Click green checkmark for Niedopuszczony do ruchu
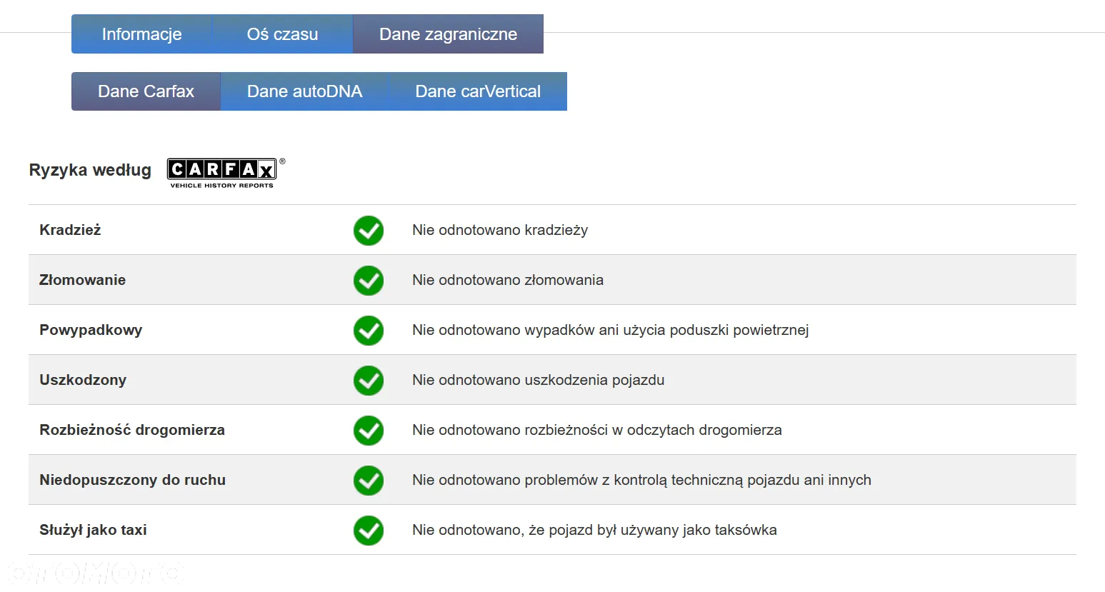The height and width of the screenshot is (592, 1105). click(369, 481)
